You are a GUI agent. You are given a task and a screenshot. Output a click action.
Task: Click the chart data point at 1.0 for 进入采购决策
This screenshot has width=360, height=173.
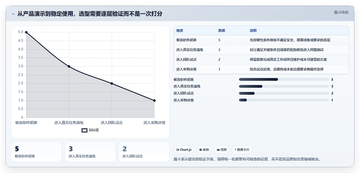[x=154, y=101]
